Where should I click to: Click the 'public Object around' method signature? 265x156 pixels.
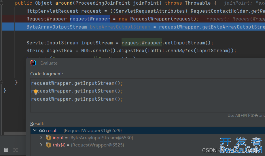point(116,3)
